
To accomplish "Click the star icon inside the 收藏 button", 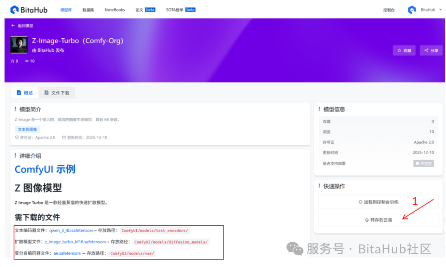I will (399, 50).
